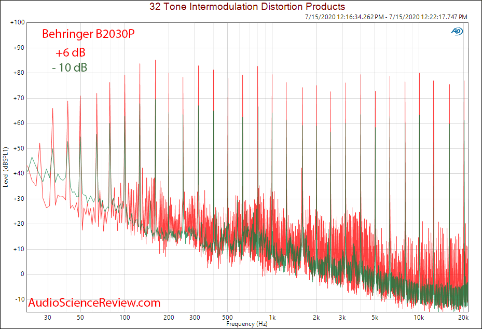Select the red "+6 dB" legend label
The image size is (482, 329).
pyautogui.click(x=71, y=52)
